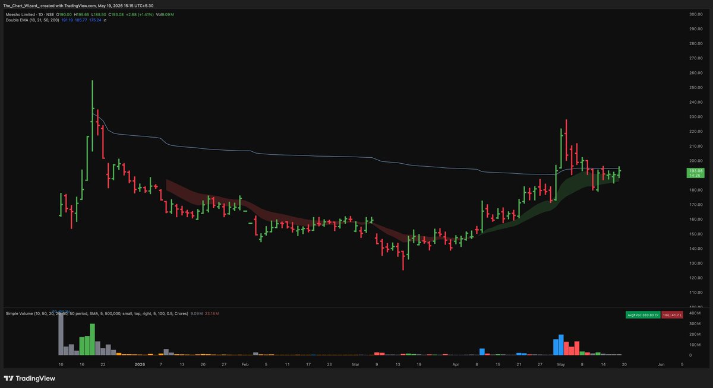Screen dimensions: 713x388
Task: Click the 'Meesho Limited · 1D · NSE' symbol title
Action: coord(30,14)
